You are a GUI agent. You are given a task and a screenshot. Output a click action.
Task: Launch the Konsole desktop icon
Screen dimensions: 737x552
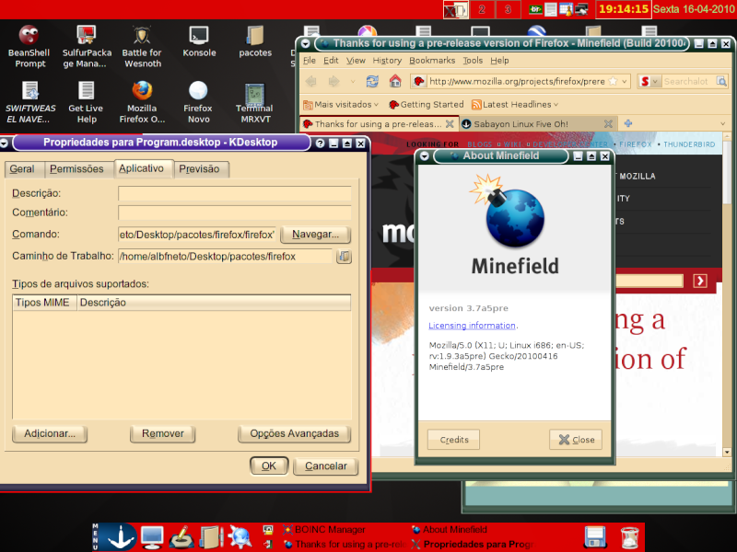[199, 41]
